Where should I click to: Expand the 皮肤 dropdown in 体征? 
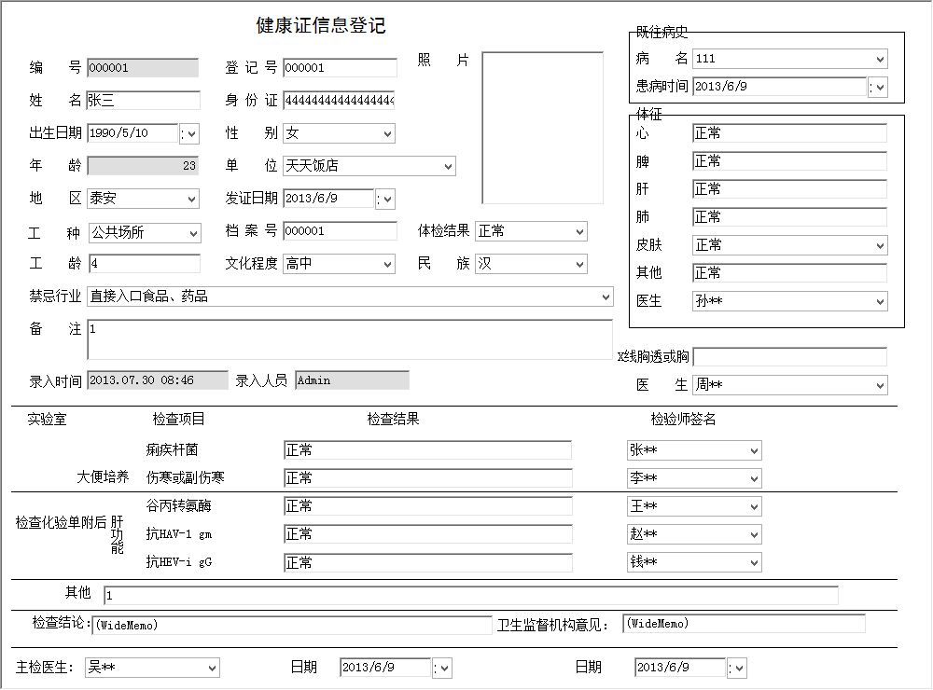[x=880, y=245]
